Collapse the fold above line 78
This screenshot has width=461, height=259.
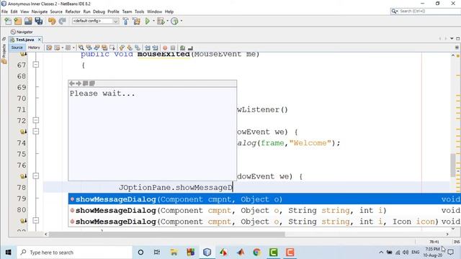(36, 176)
